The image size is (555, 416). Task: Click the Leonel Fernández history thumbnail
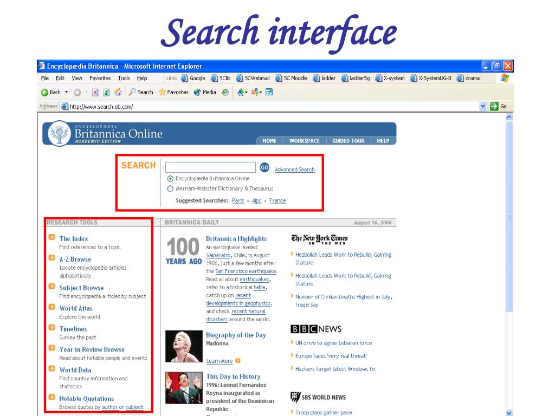tap(184, 388)
